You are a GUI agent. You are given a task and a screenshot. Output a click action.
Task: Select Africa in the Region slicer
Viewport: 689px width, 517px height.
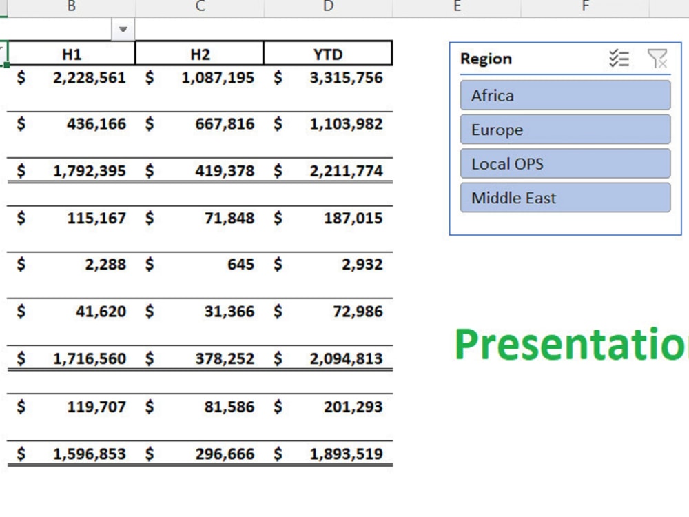pyautogui.click(x=566, y=95)
